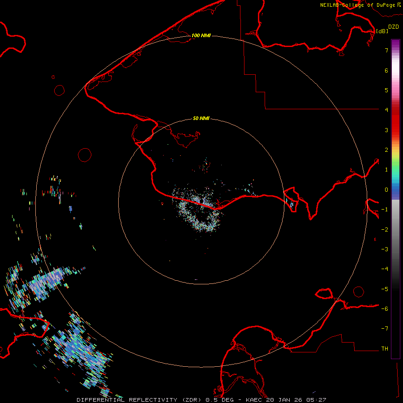
Task: Click the "50 NMI" range ring label
Action: click(201, 119)
